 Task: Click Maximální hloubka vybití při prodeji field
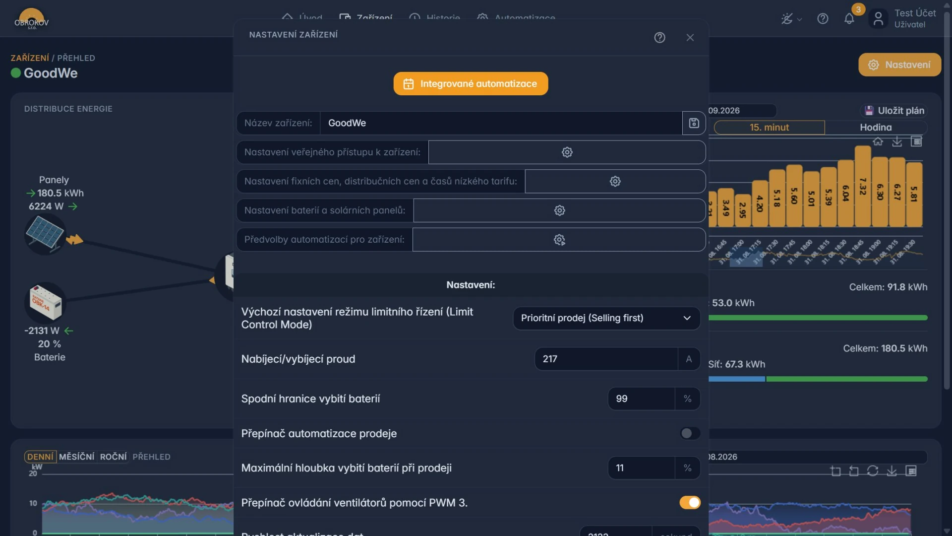click(x=641, y=468)
